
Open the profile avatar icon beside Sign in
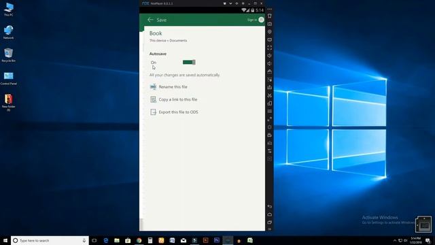pos(261,20)
